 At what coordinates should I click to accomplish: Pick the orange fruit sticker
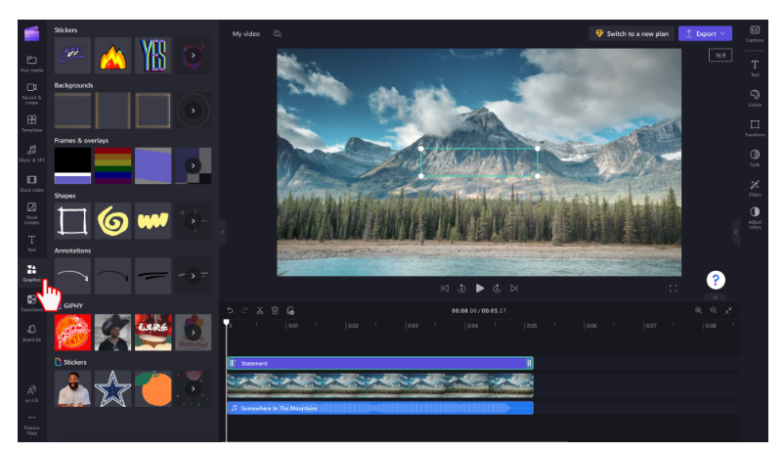(x=153, y=388)
